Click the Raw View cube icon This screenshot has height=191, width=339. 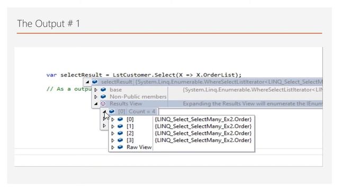point(120,147)
